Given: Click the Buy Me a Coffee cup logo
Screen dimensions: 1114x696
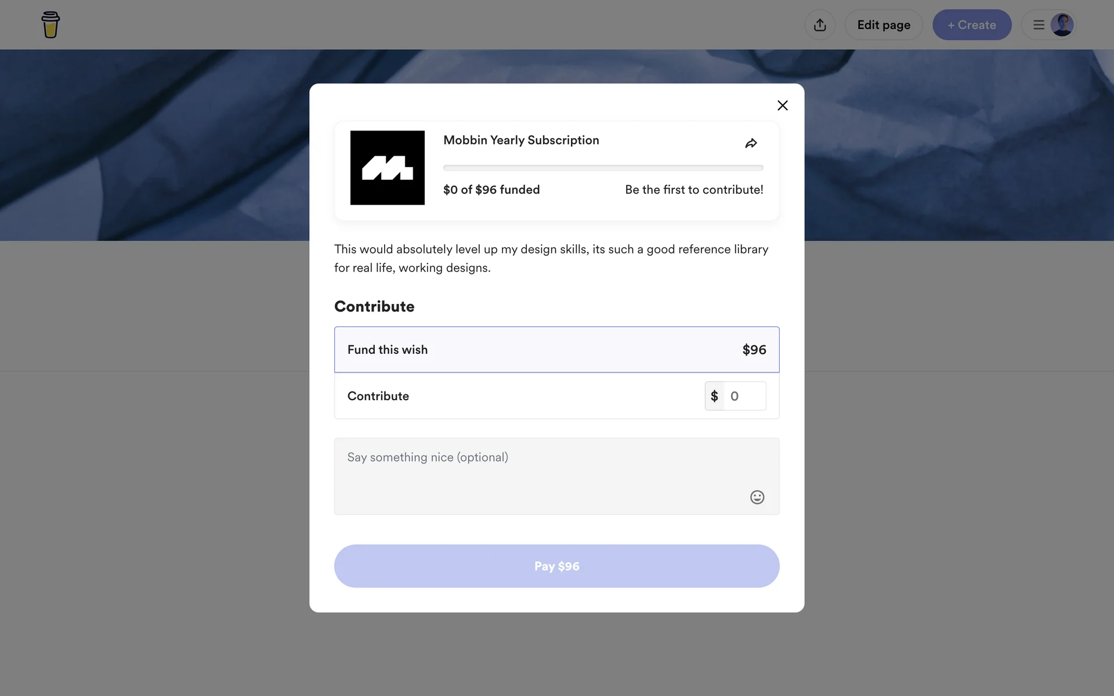Looking at the screenshot, I should (50, 25).
